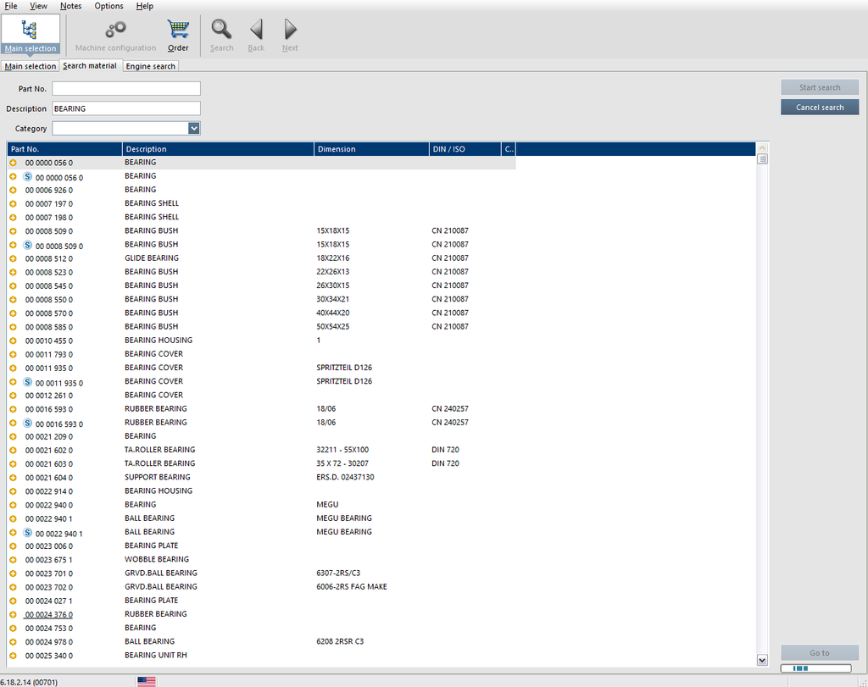868x687 pixels.
Task: Click the Cancel search button
Action: 820,108
